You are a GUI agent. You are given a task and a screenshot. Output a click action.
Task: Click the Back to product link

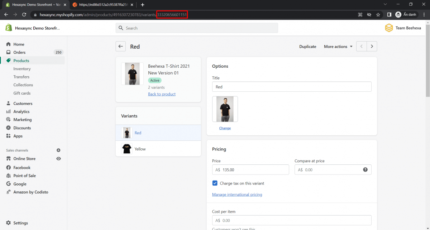(162, 94)
